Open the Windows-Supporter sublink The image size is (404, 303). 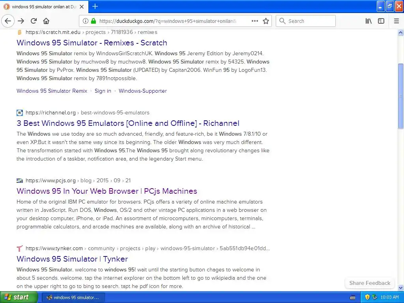(x=143, y=91)
